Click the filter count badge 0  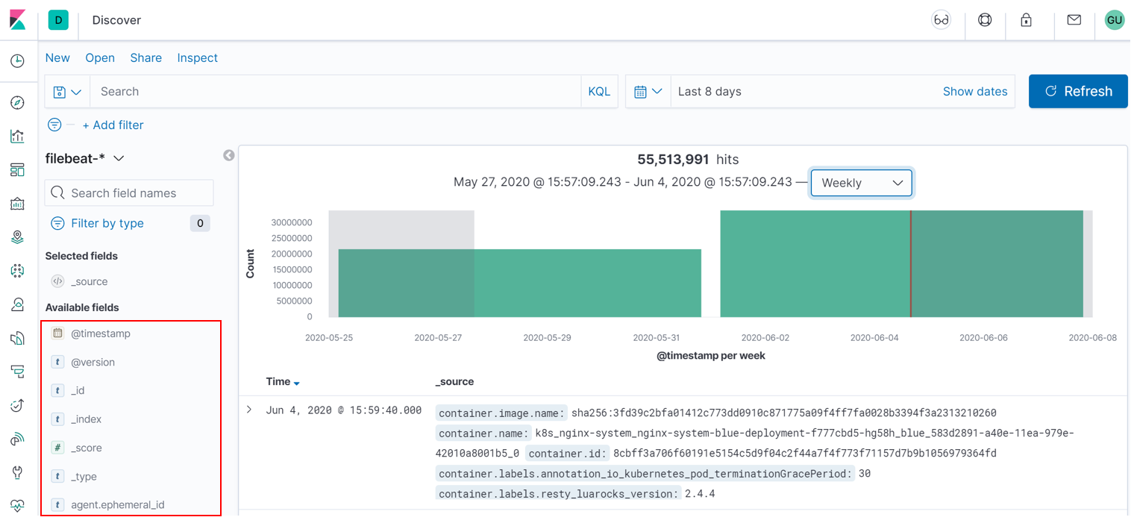pos(200,223)
